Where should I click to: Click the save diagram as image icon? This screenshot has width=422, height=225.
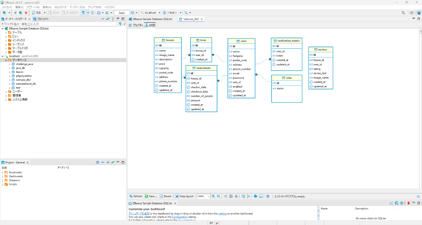pos(261,196)
